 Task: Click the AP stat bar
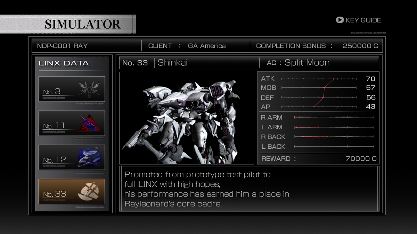[x=319, y=107]
